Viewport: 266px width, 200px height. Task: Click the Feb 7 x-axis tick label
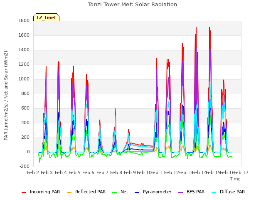[102, 172]
